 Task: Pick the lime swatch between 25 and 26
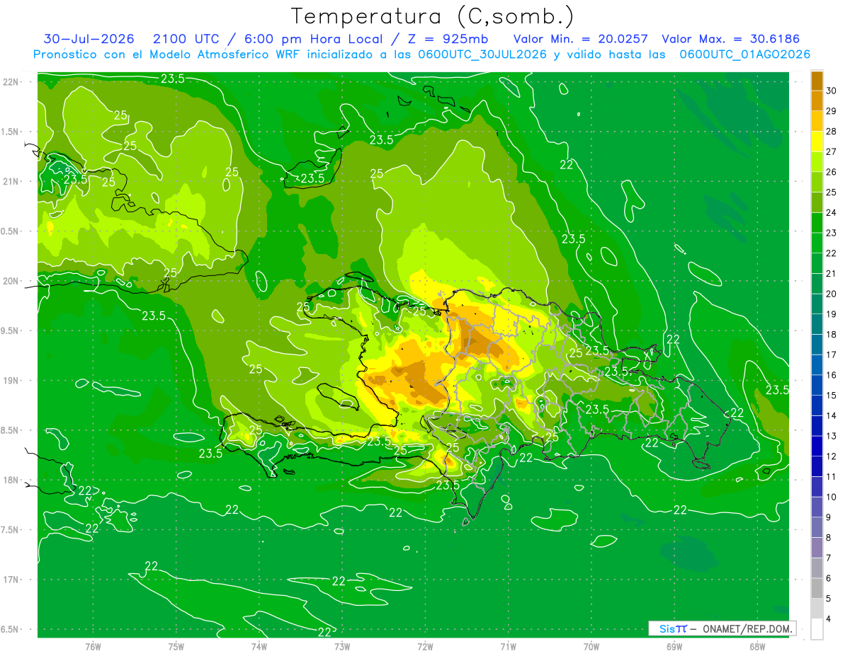click(x=817, y=182)
